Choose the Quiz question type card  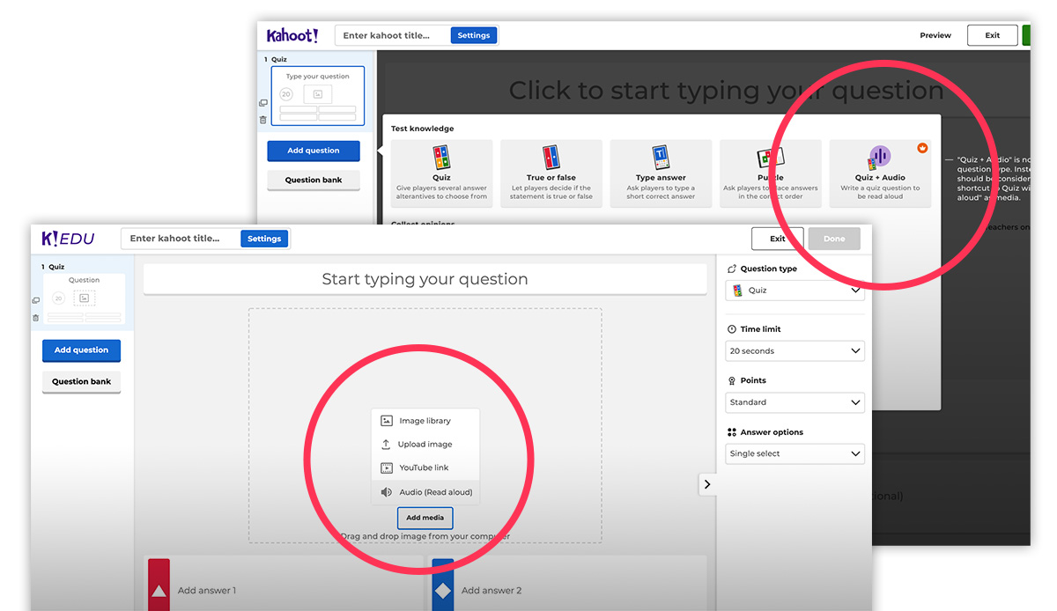441,173
